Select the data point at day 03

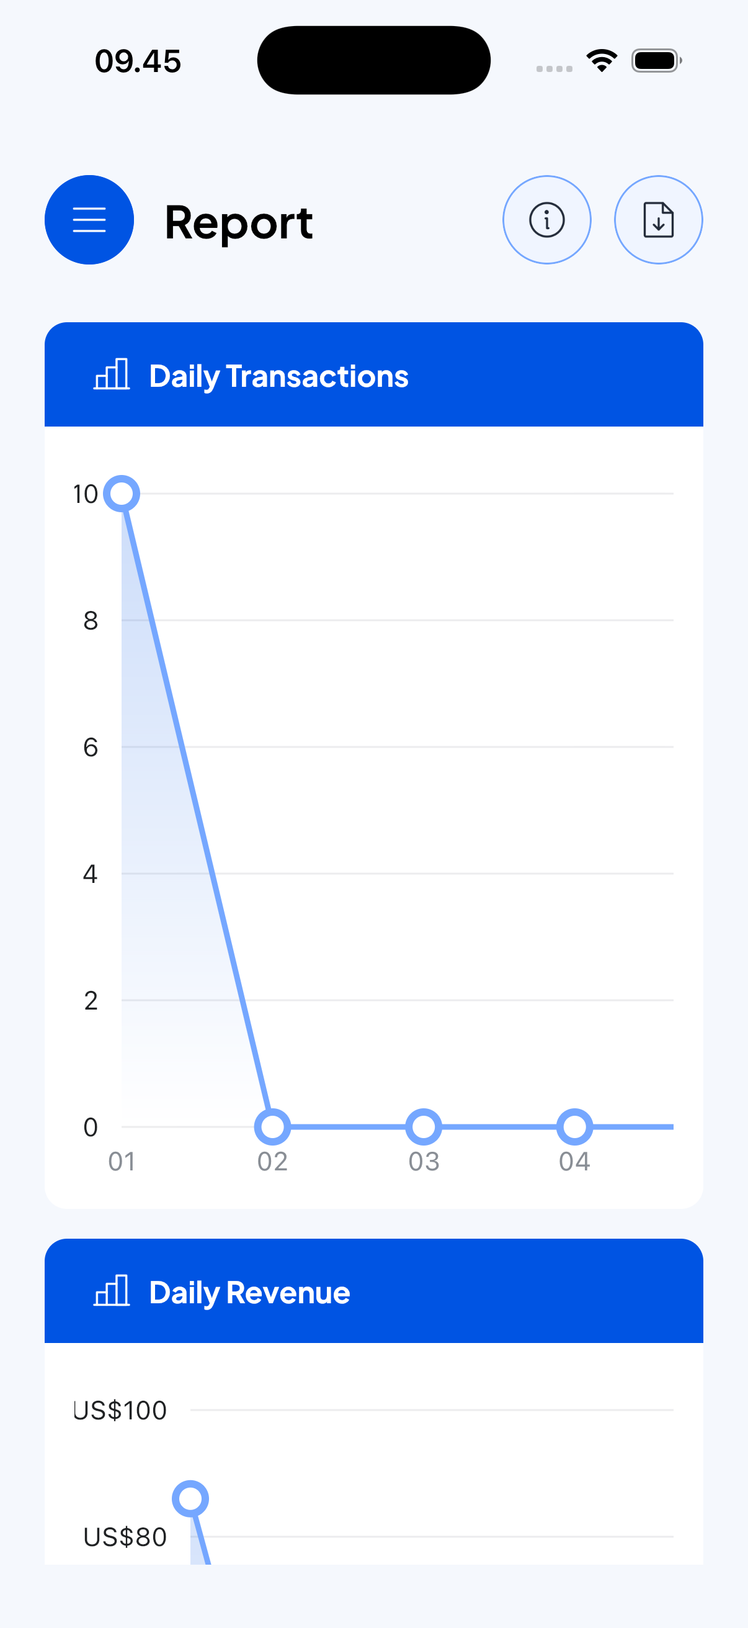(x=423, y=1125)
